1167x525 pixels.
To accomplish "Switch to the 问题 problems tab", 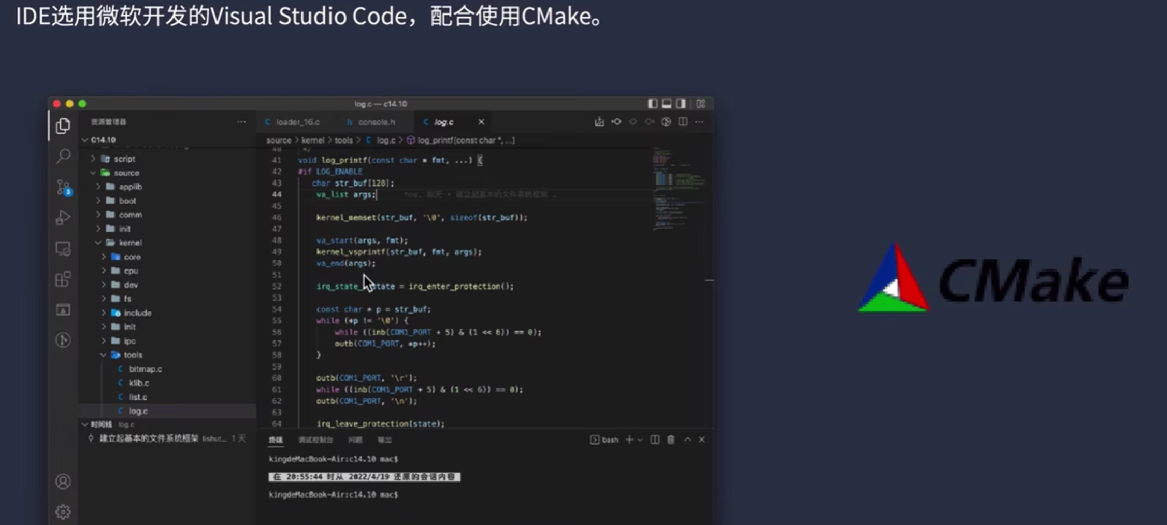I will click(355, 440).
